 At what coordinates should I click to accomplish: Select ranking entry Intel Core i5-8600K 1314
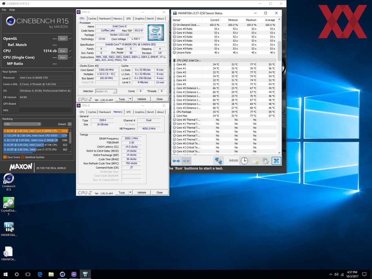tap(36, 131)
